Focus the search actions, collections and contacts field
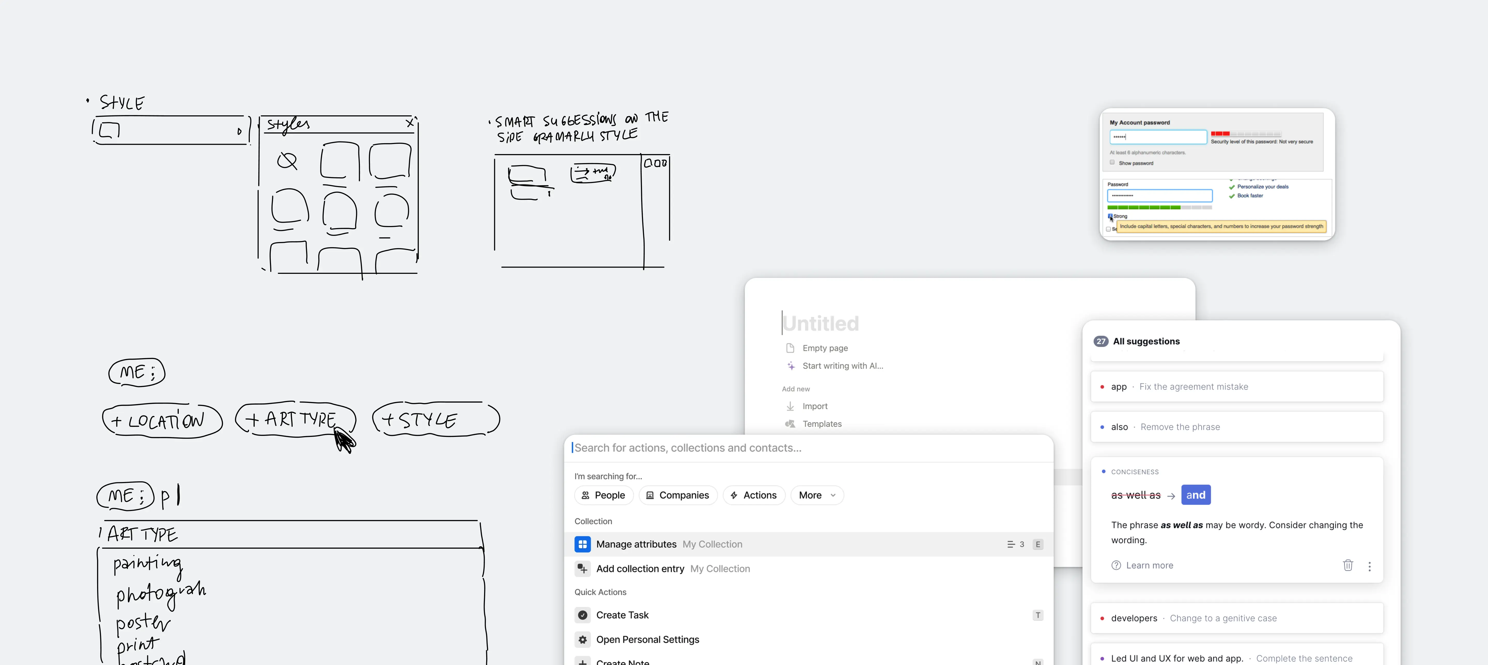The height and width of the screenshot is (665, 1488). tap(809, 448)
